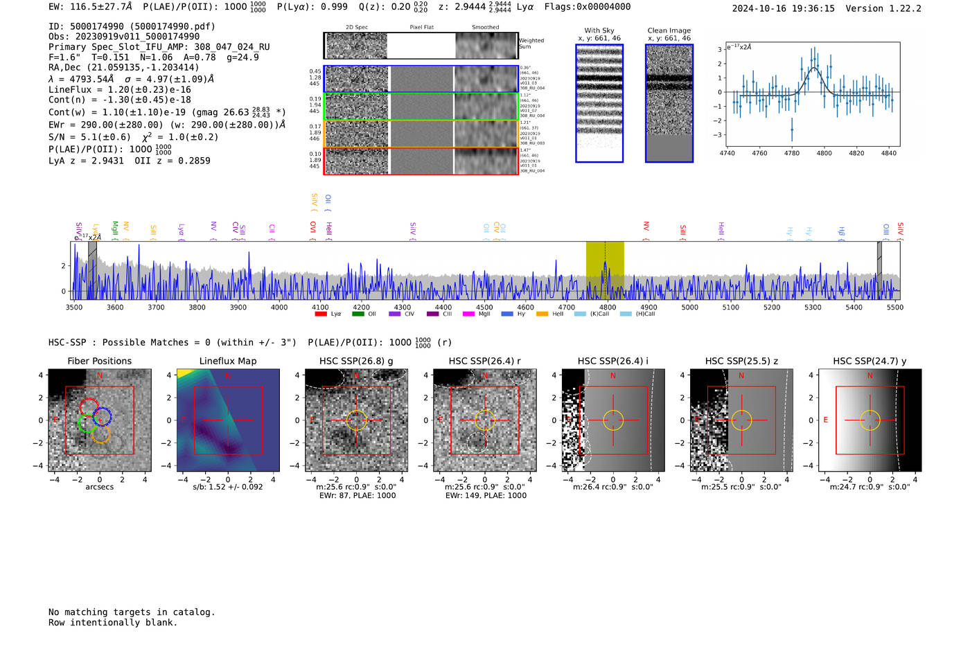Click the green fiber circle in Fiber Positions
970x660 pixels.
point(87,424)
